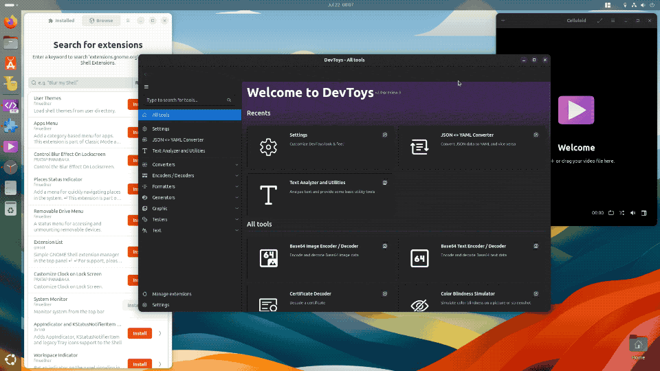Expand the Encoders / Decoders group
This screenshot has height=371, width=660.
click(237, 175)
